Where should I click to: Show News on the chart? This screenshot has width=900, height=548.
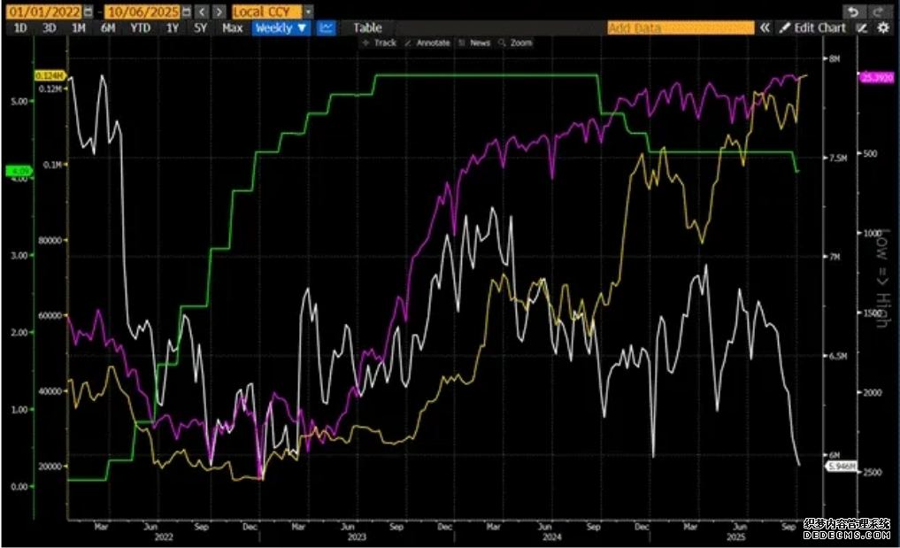click(x=474, y=42)
